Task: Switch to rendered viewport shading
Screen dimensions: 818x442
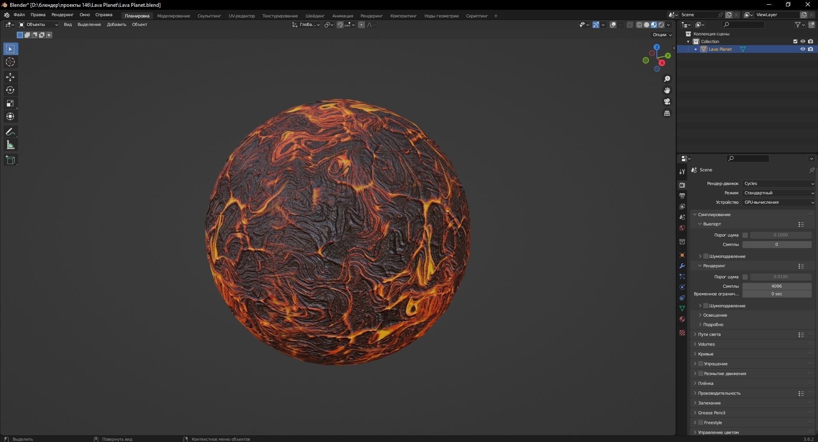Action: 661,25
